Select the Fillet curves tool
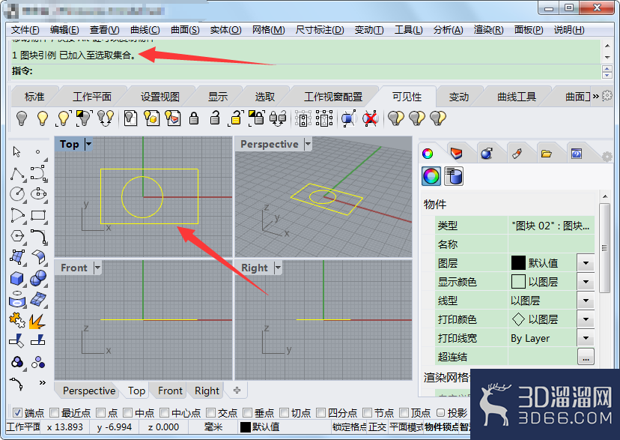The width and height of the screenshot is (620, 440). 38,236
